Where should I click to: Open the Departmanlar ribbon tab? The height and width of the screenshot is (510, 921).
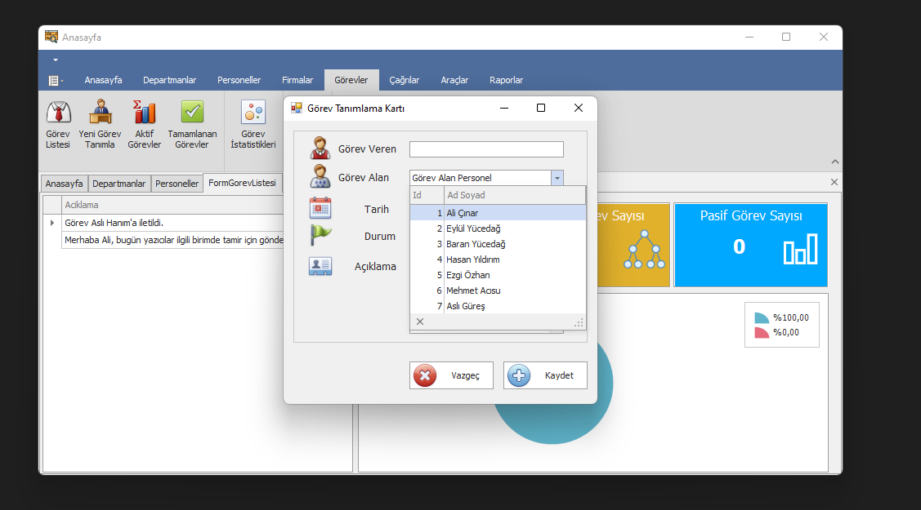170,80
